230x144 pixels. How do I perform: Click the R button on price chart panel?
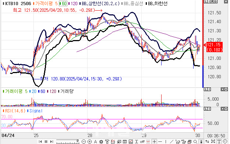point(212,1)
